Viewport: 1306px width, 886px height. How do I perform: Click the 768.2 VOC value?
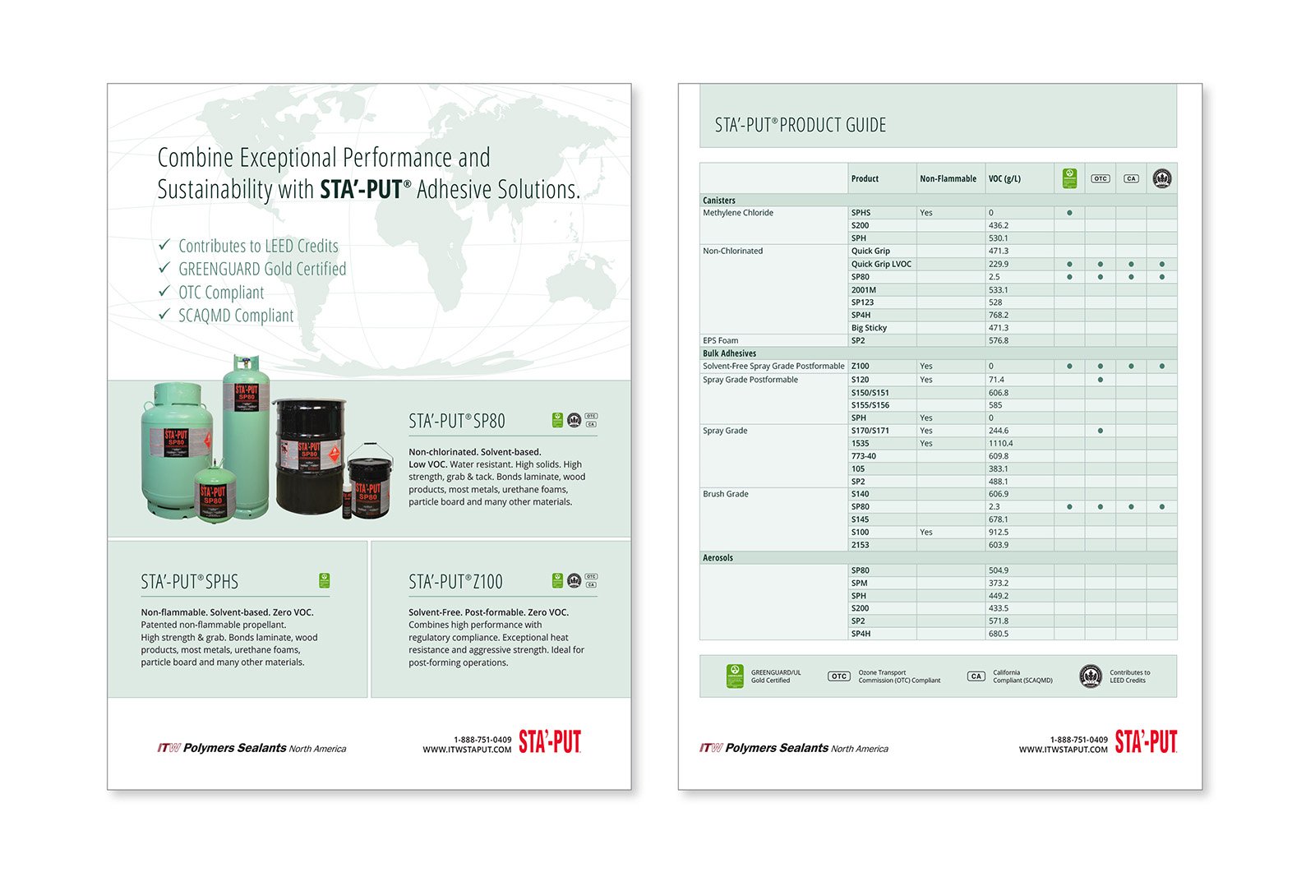click(998, 315)
